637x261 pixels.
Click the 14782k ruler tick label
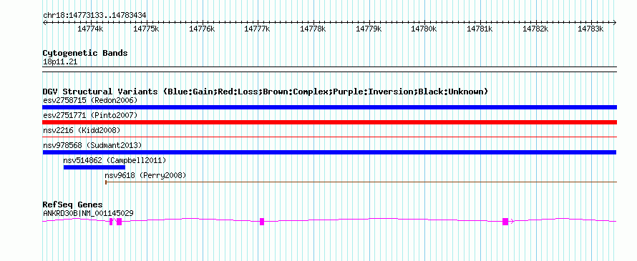coord(535,29)
